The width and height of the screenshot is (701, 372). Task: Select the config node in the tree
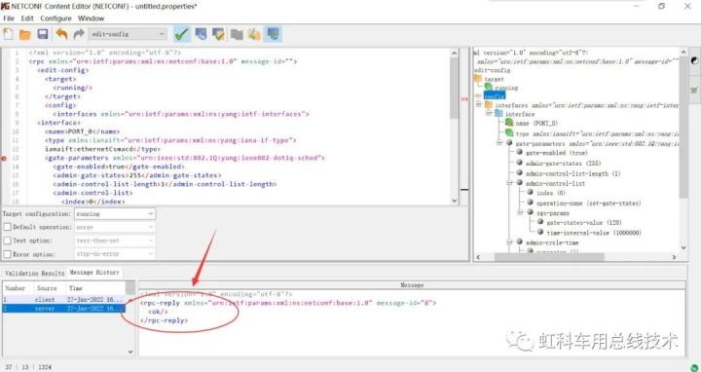pyautogui.click(x=495, y=95)
